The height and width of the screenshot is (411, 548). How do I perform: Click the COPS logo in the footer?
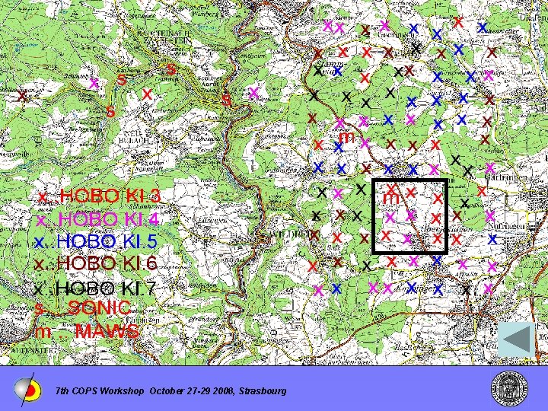tap(27, 390)
